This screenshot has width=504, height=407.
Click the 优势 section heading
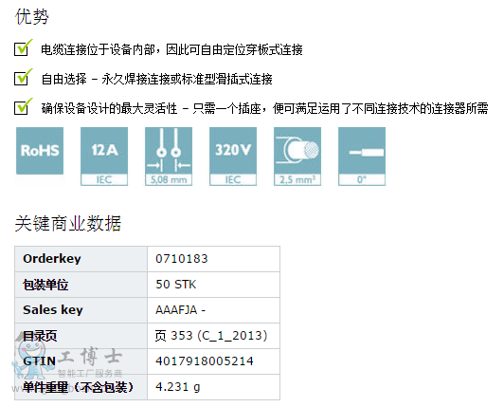click(x=32, y=16)
